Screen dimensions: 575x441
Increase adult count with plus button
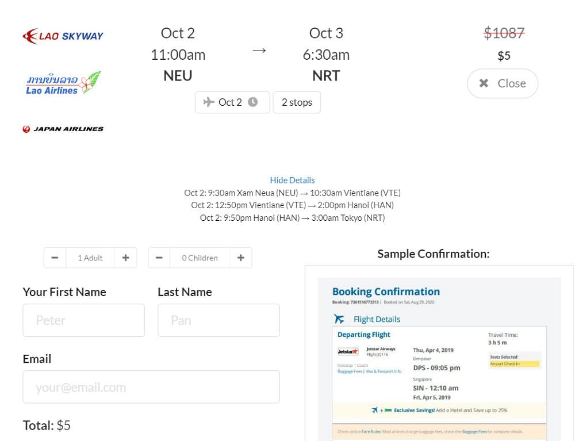point(125,258)
